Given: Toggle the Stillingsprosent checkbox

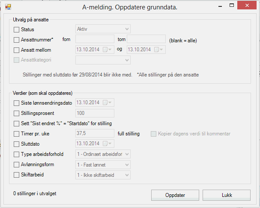Looking at the screenshot, I should tap(17, 113).
